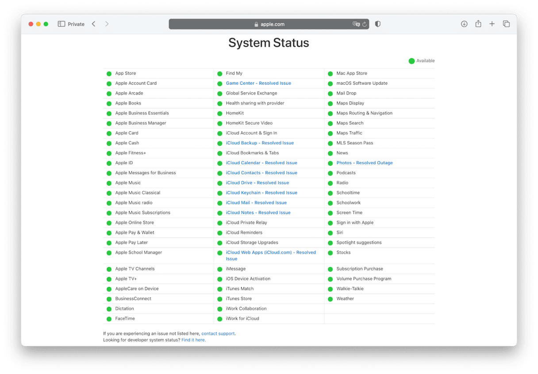The height and width of the screenshot is (374, 538).
Task: Select the MLS Season Pass entry
Action: (355, 143)
